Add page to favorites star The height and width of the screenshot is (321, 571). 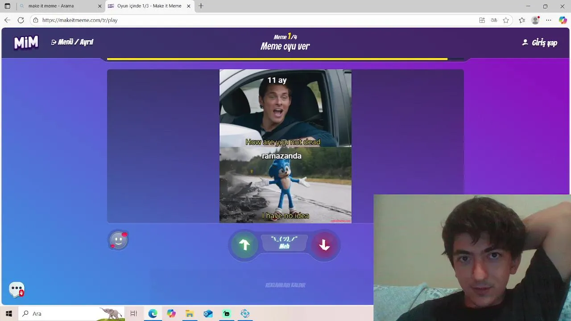506,20
